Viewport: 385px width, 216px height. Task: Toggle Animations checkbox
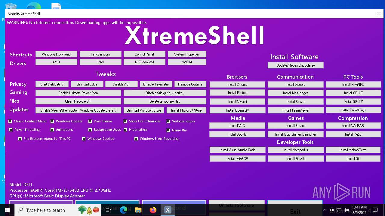52,130
